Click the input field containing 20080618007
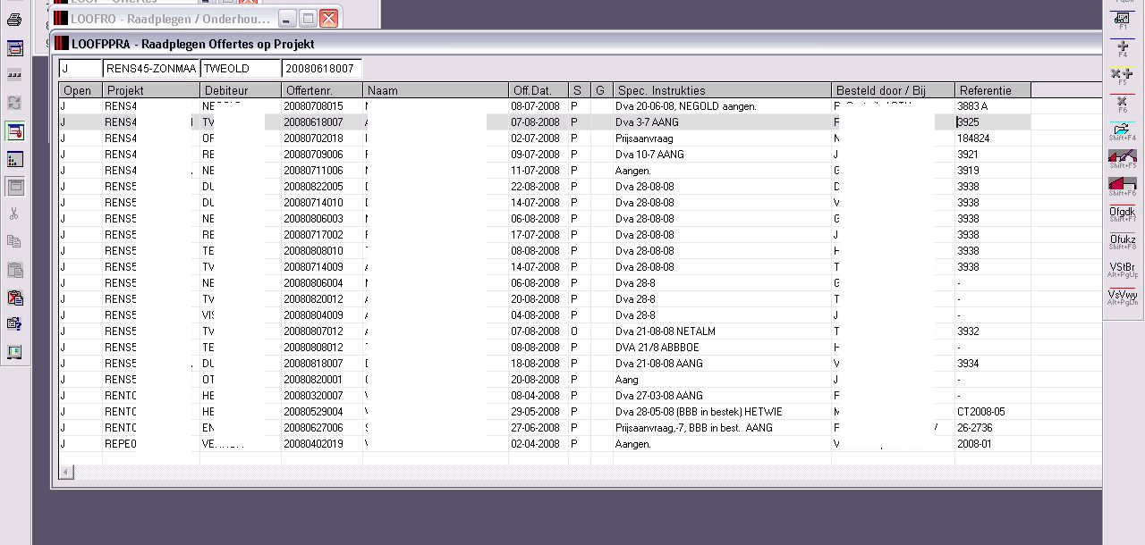Image resolution: width=1145 pixels, height=545 pixels. click(322, 68)
